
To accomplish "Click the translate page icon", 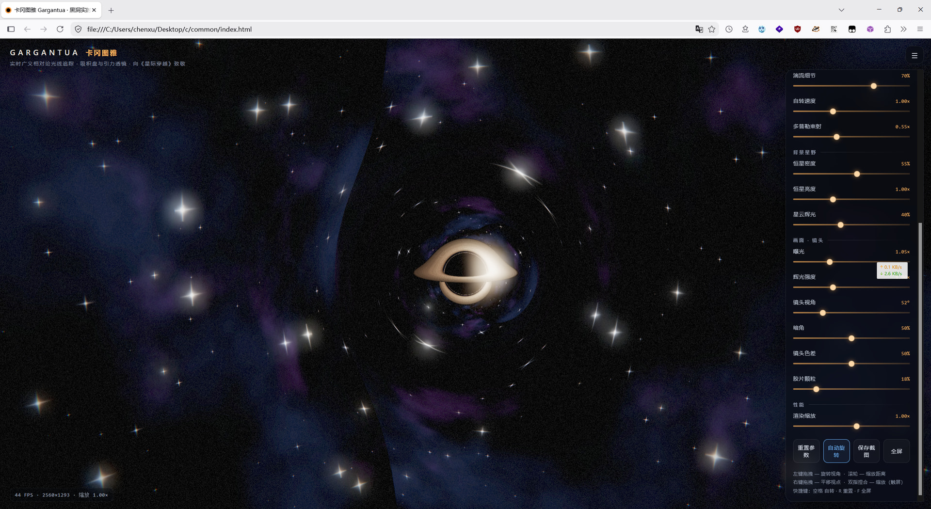I will 699,29.
